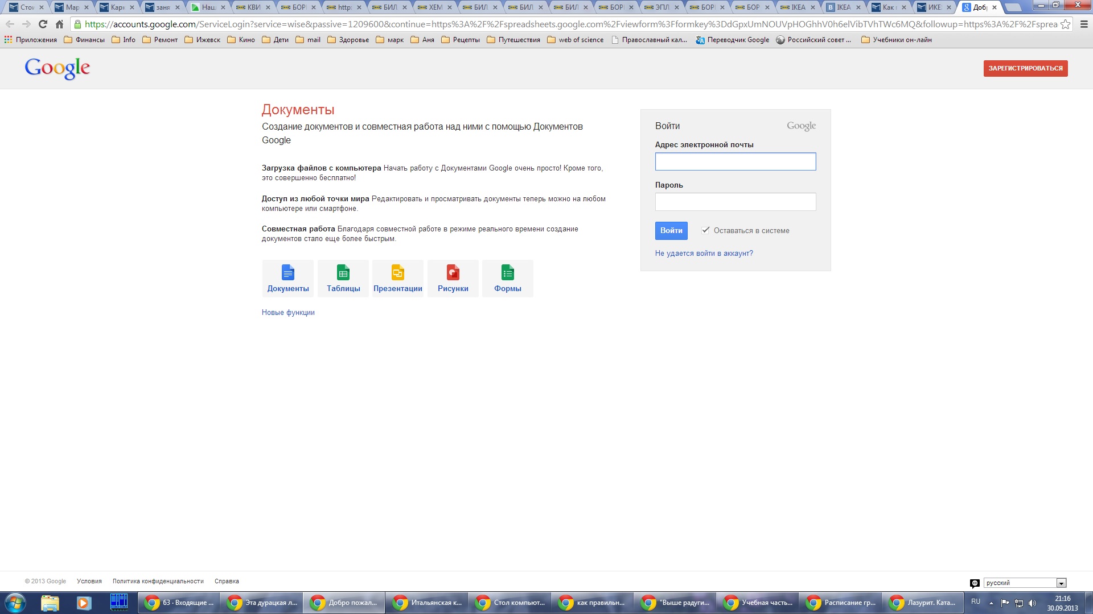Image resolution: width=1093 pixels, height=614 pixels.
Task: Open Windows Explorer from taskbar
Action: pos(50,603)
